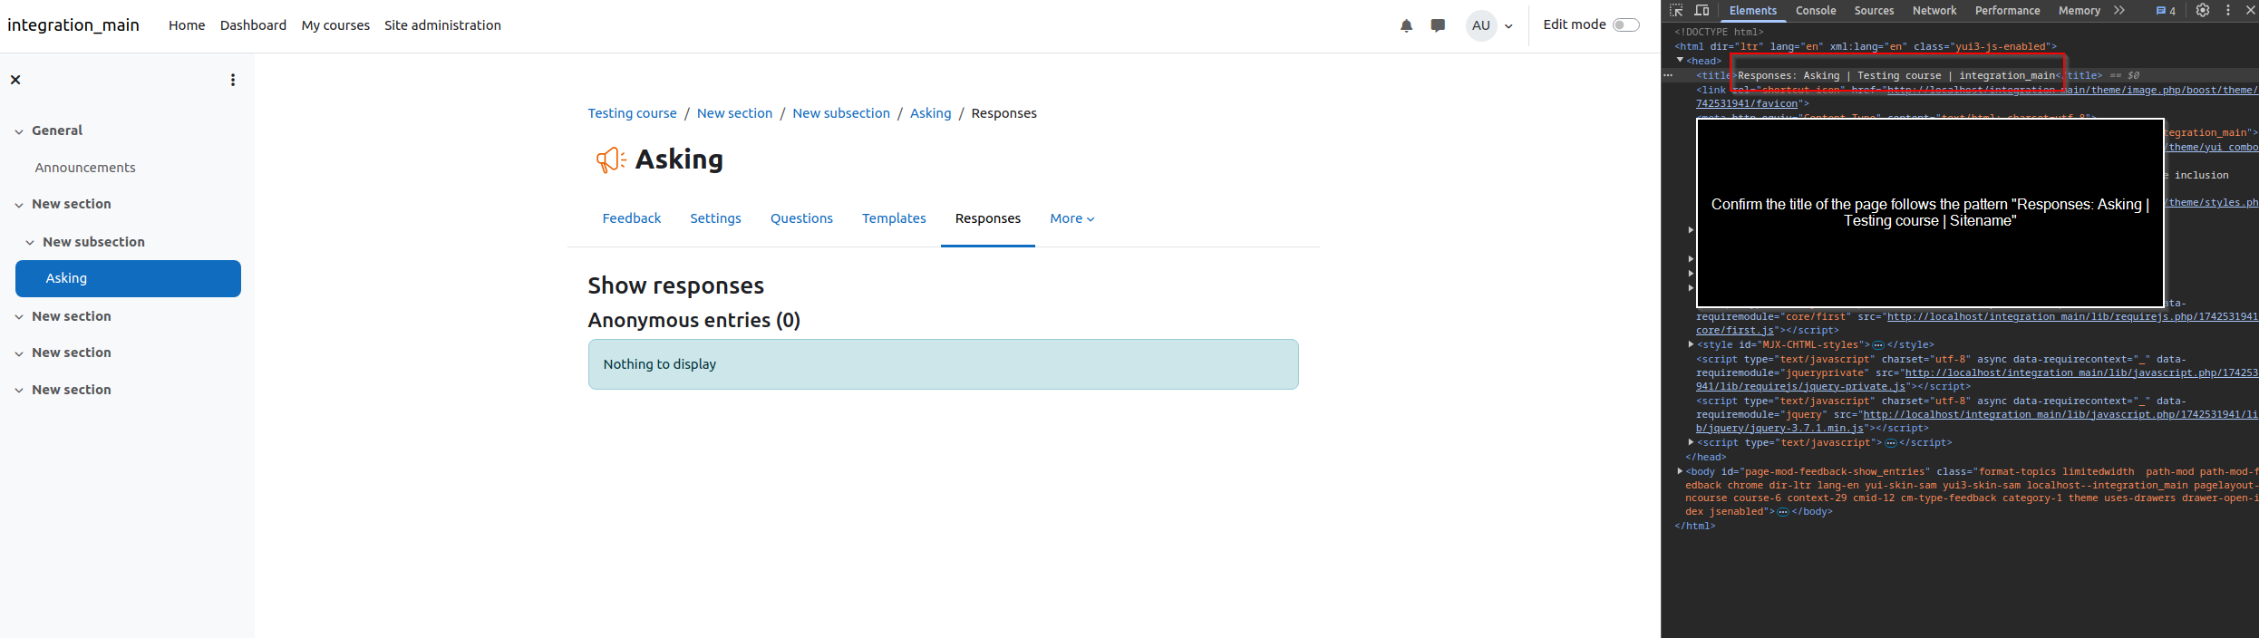Click Anonymous entries (0) heading
The width and height of the screenshot is (2259, 638).
693,320
